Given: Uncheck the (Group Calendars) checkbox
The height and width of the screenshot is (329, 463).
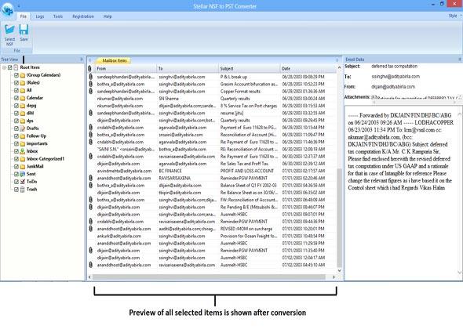Looking at the screenshot, I should click(16, 75).
